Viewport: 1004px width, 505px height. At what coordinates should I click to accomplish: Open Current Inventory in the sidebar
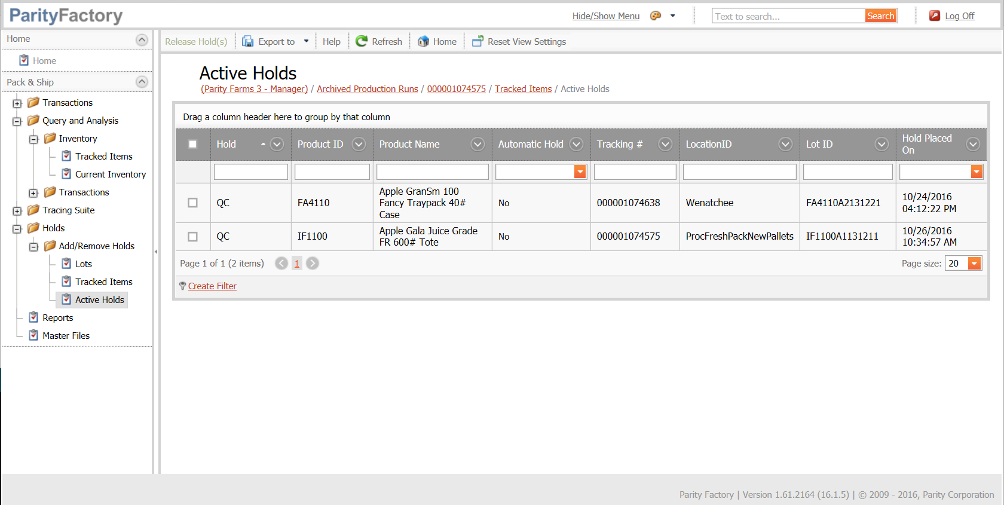110,175
